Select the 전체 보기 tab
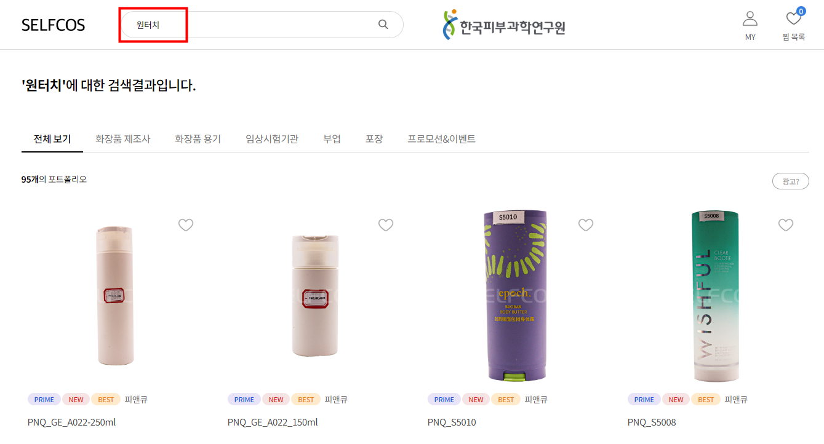The width and height of the screenshot is (824, 444). [52, 139]
